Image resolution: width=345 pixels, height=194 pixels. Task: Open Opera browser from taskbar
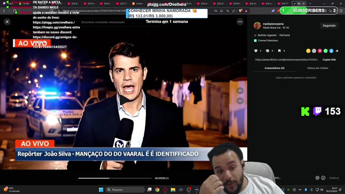165,190
